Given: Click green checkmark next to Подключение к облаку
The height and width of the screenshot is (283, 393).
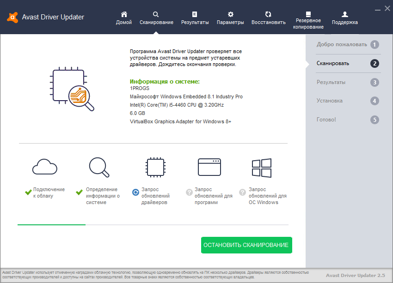Looking at the screenshot, I should pos(28,192).
